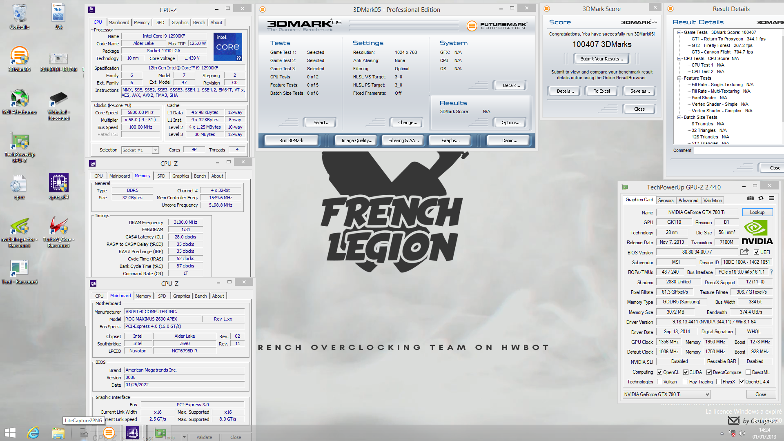Launch MSI Afterburner from the desktop
This screenshot has width=784, height=441.
(19, 101)
